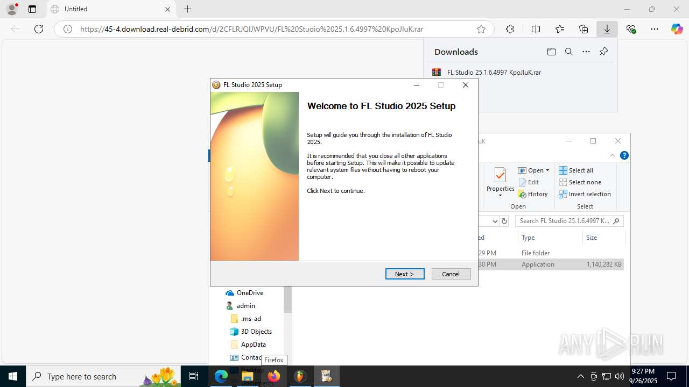689x387 pixels.
Task: Close the Untitled tab
Action: pos(167,9)
